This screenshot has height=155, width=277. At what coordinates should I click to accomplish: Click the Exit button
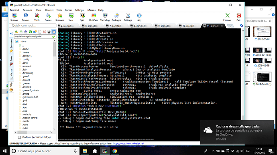(239, 17)
